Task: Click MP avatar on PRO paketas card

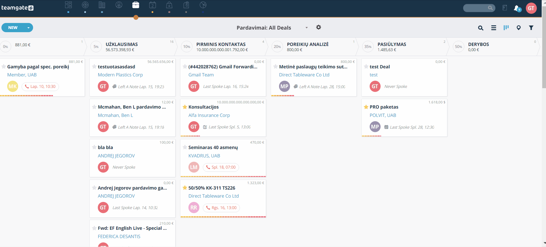Action: click(x=375, y=127)
